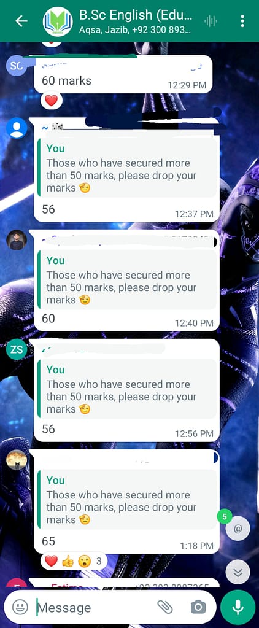This screenshot has width=259, height=628.
Task: Jump to mentions with the @ button
Action: pyautogui.click(x=238, y=529)
